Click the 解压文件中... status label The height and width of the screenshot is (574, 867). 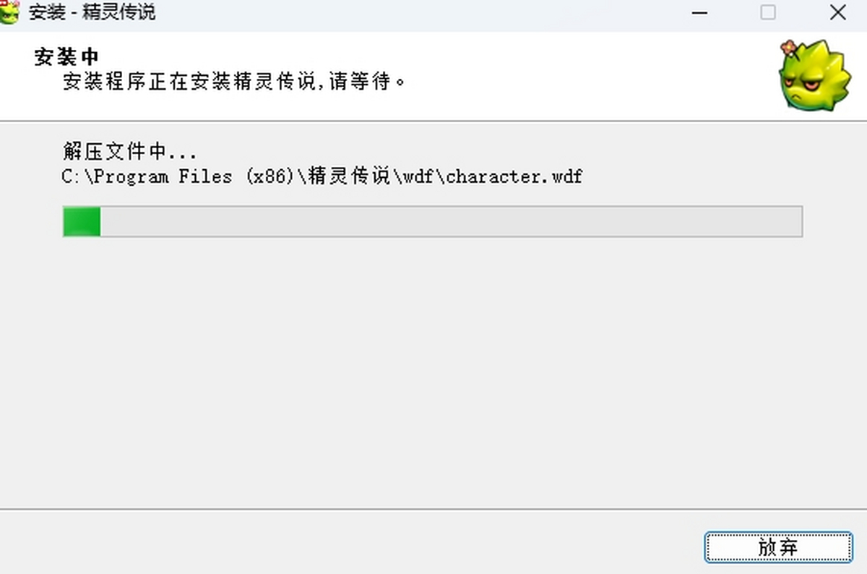pyautogui.click(x=129, y=153)
